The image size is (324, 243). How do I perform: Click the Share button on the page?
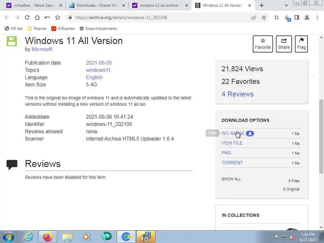[x=284, y=44]
